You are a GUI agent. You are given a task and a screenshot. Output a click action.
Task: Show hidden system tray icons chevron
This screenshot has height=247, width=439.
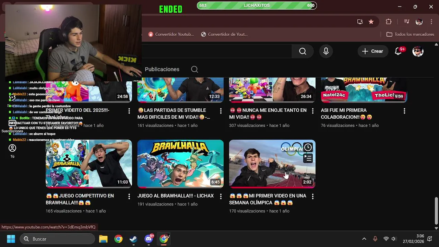coord(364,239)
